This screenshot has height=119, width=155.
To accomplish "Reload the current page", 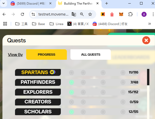I will [22, 14].
